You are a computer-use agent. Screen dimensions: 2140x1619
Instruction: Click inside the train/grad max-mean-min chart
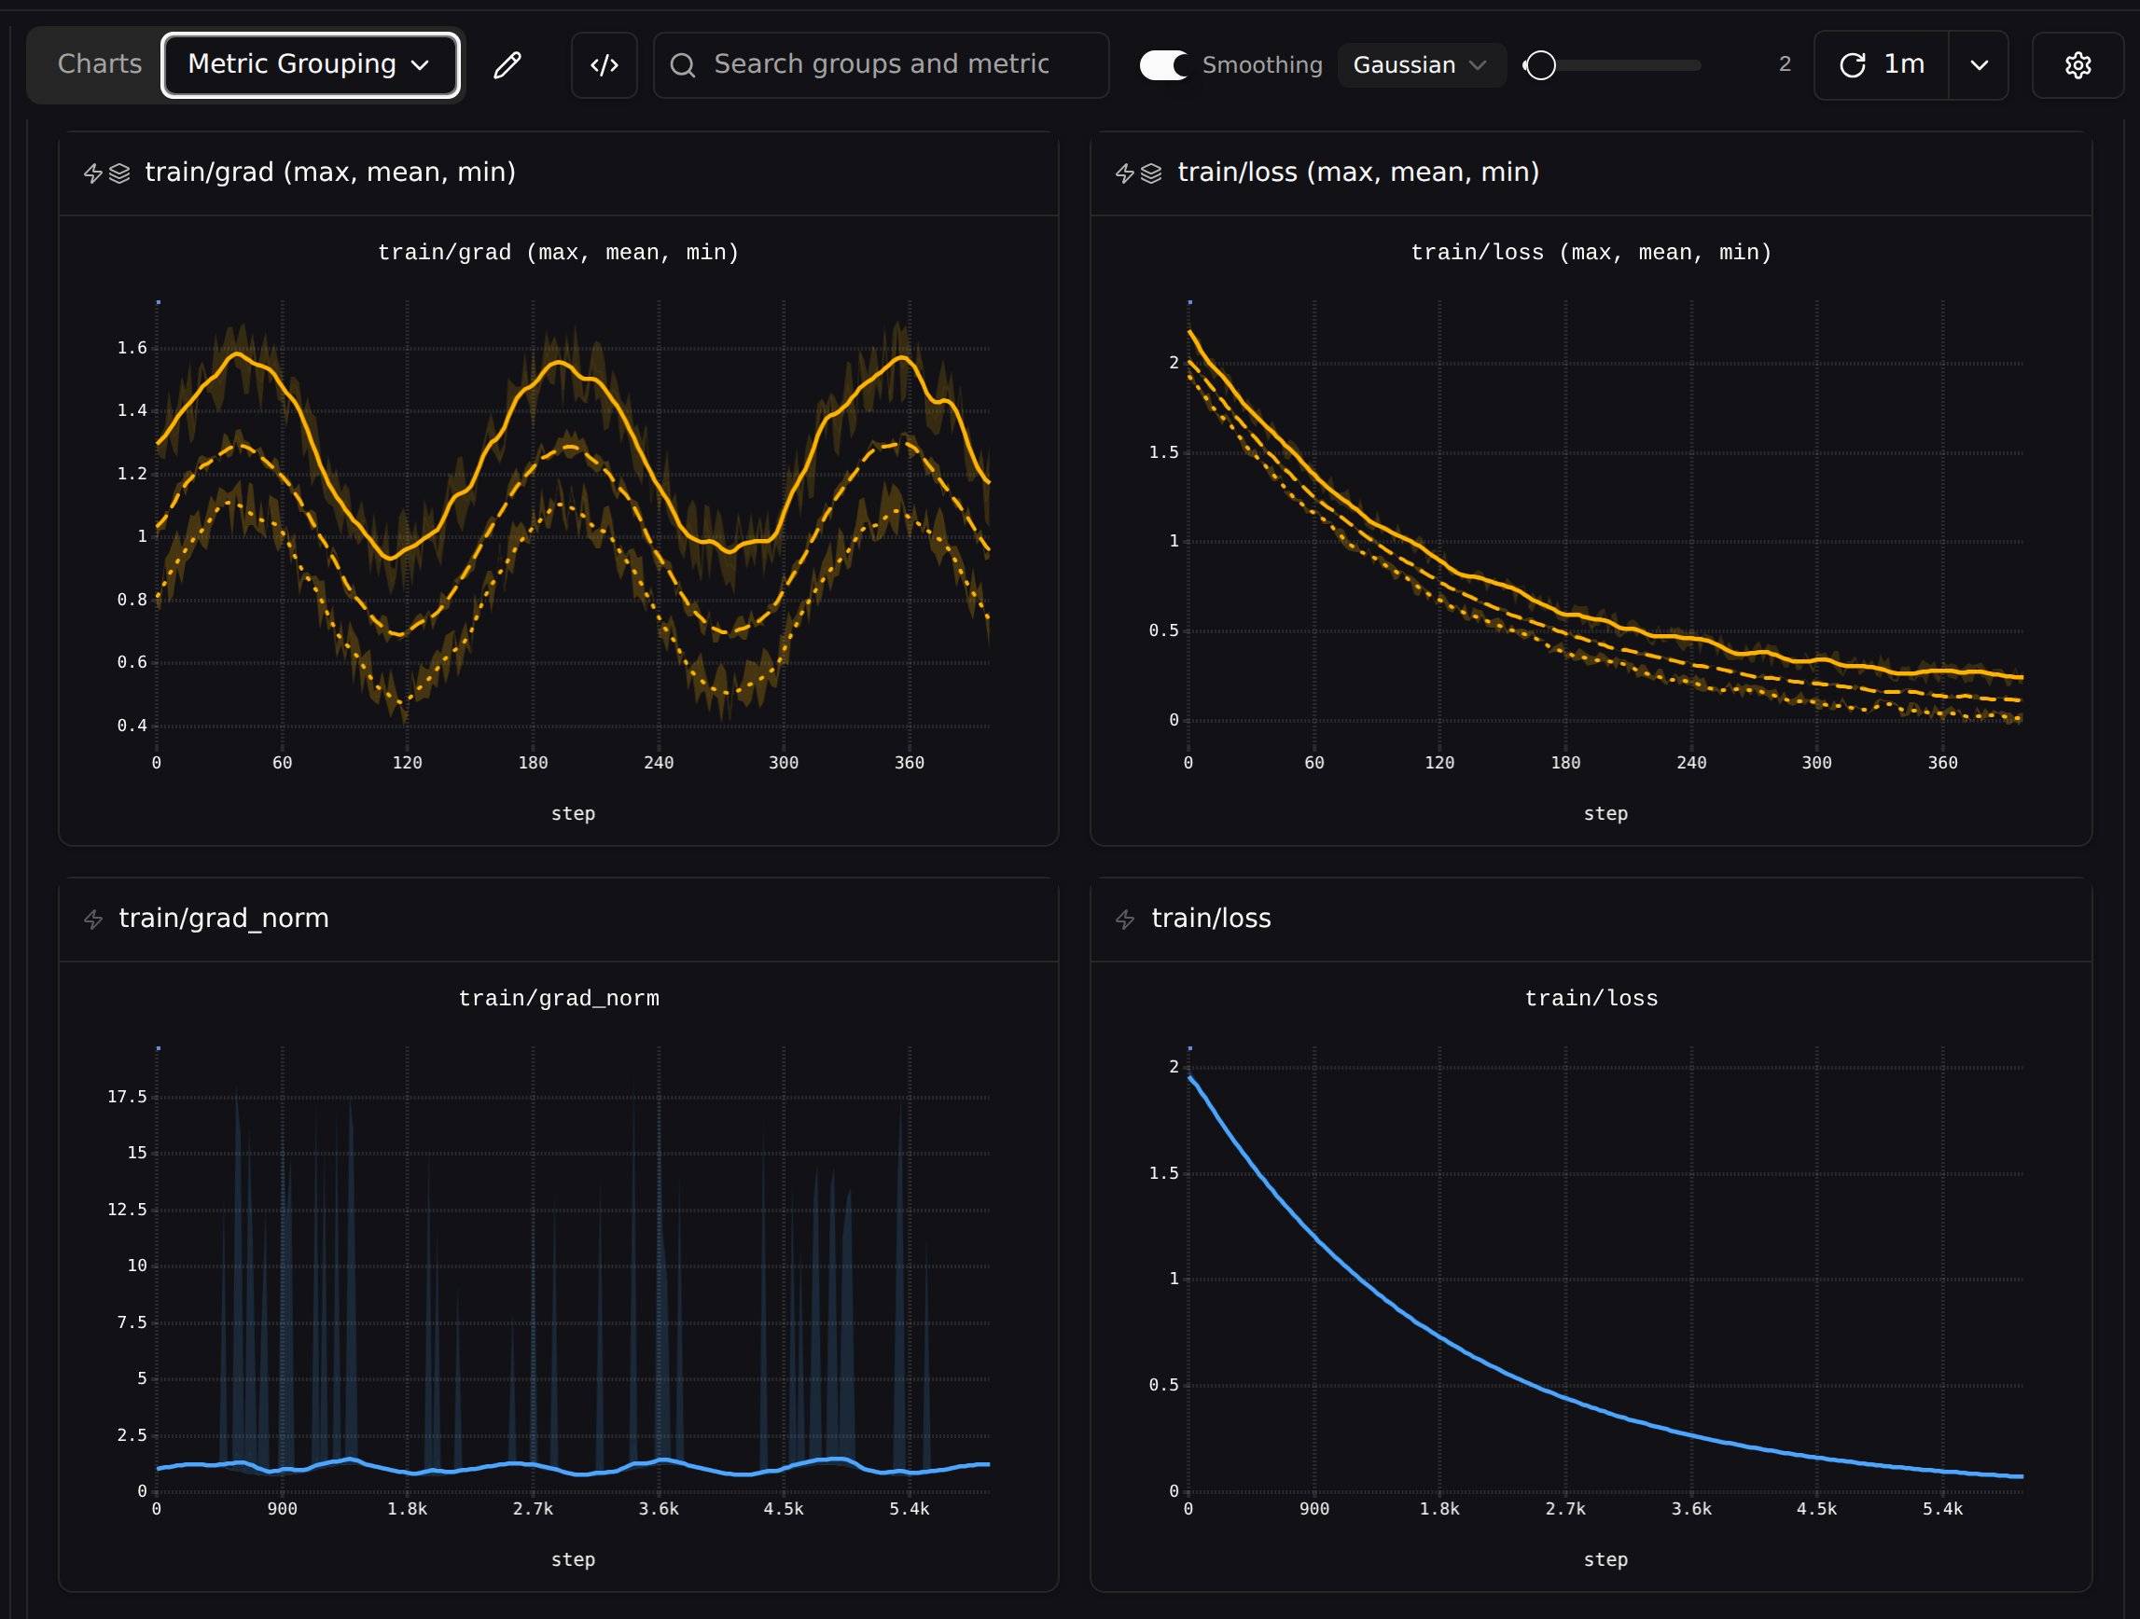tap(573, 522)
